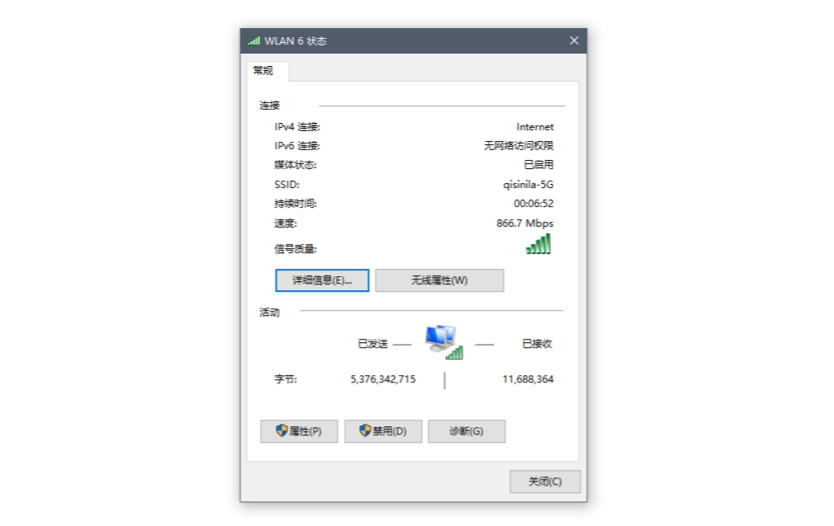Image resolution: width=834 pixels, height=526 pixels.
Task: Click the shield icon on 禁用(D) button
Action: coord(365,430)
